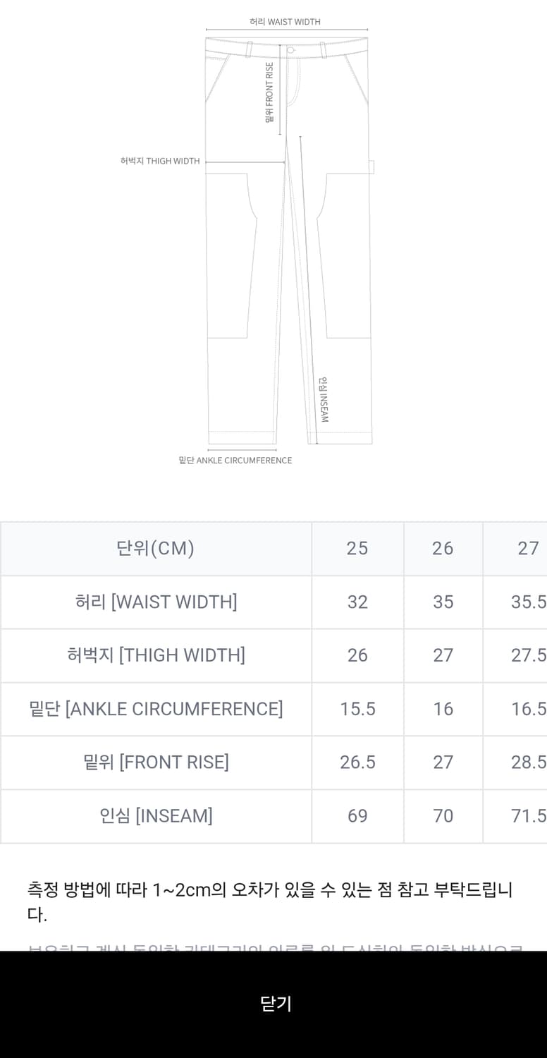Click the inseam value 70 cell

coord(443,815)
